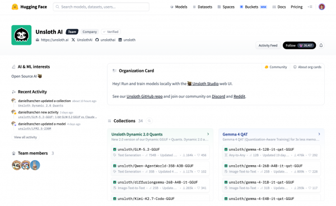
Task: Click the second team member avatar
Action: click(26, 165)
